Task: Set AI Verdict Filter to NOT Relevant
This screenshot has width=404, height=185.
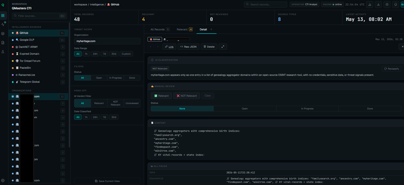Action: coord(115,103)
